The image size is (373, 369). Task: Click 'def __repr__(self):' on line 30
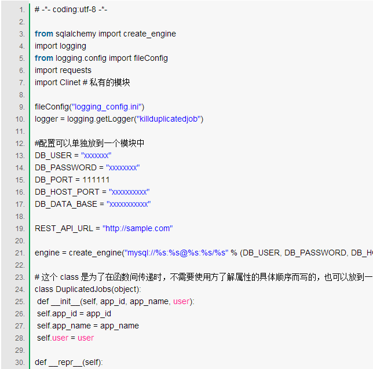click(x=69, y=362)
